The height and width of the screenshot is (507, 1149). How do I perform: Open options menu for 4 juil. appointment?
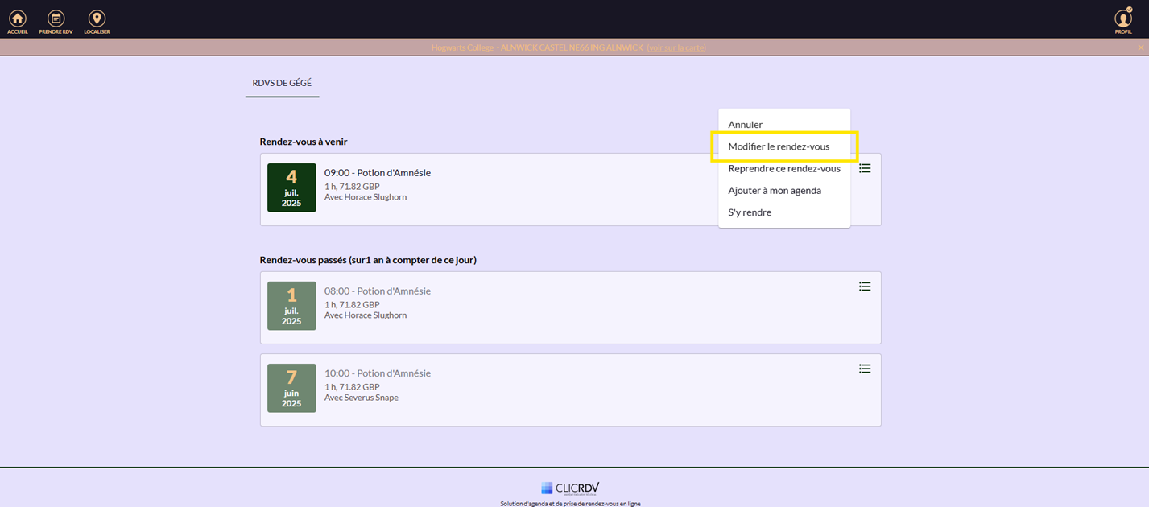pos(865,168)
